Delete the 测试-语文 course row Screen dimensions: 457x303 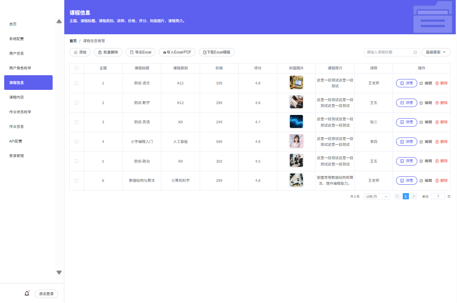[441, 83]
